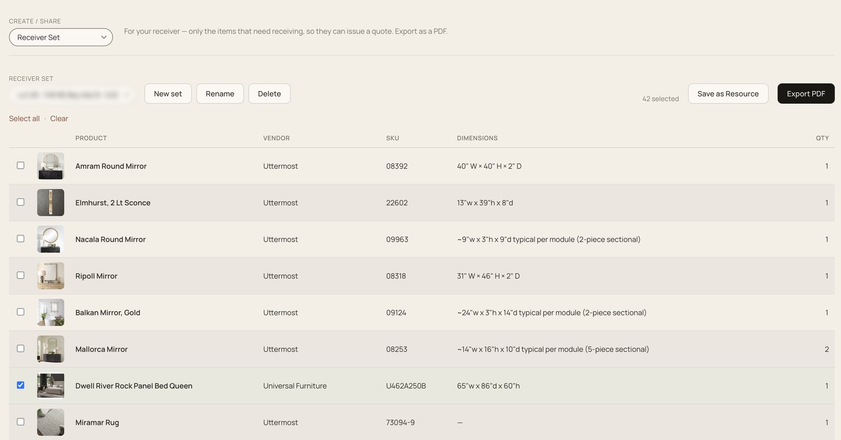Click SKU 08318
Viewport: 841px width, 440px height.
coord(396,276)
